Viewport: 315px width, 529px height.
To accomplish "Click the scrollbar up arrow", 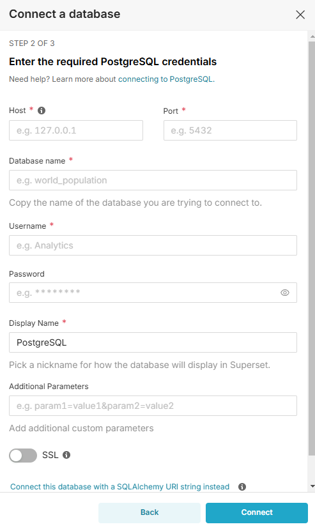I will 312,36.
